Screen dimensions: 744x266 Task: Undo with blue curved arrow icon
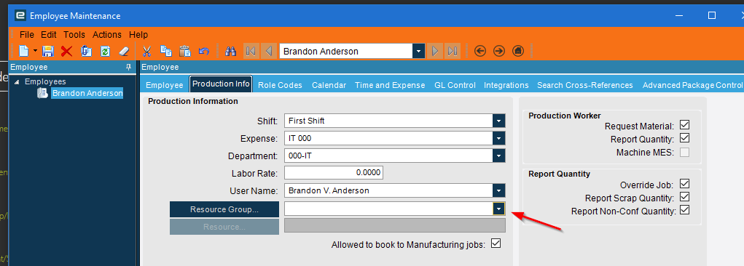coord(203,51)
